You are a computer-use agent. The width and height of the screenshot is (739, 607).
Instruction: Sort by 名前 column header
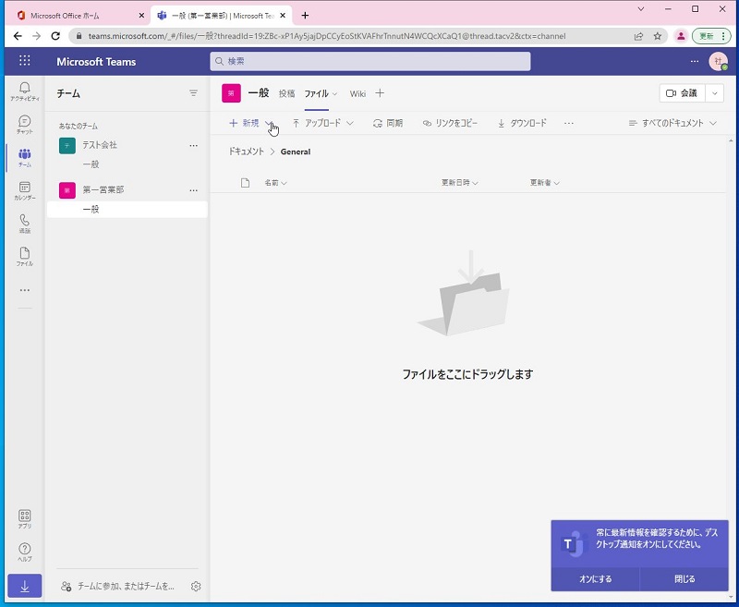point(275,183)
